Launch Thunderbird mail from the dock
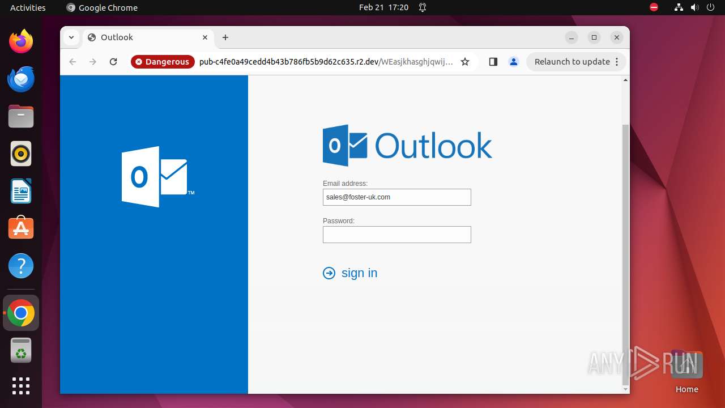This screenshot has height=408, width=725. tap(21, 79)
